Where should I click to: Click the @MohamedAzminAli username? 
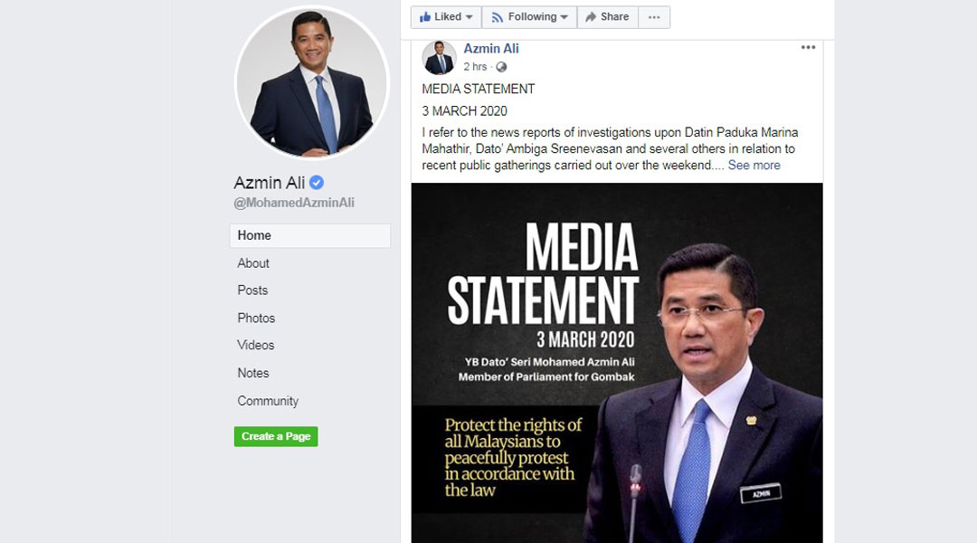pyautogui.click(x=294, y=203)
